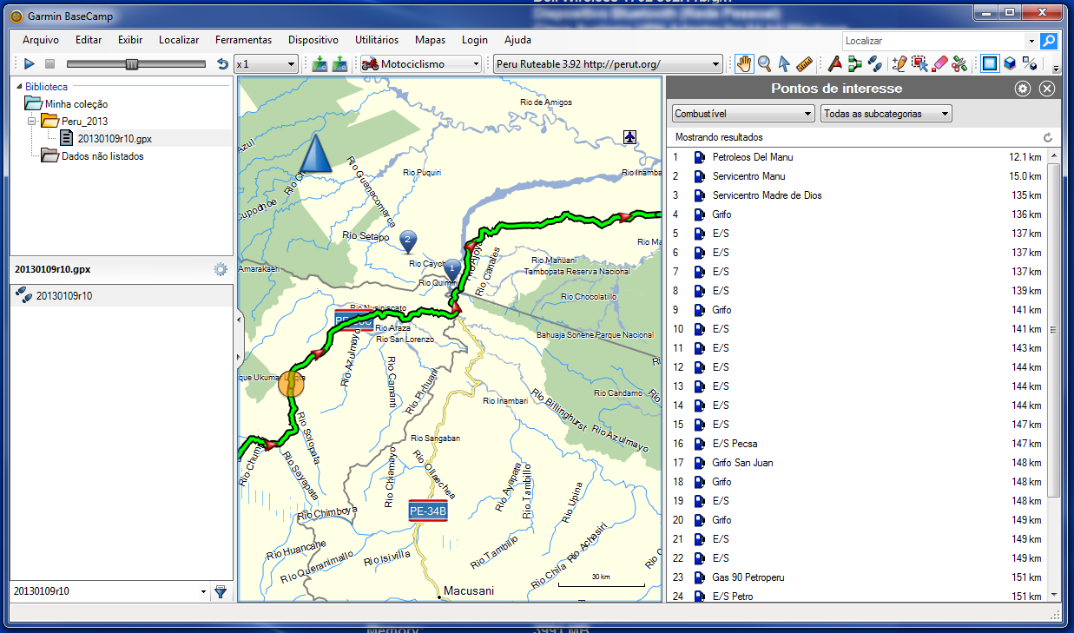Select the Measure ruler tool
The width and height of the screenshot is (1074, 633).
tap(803, 63)
